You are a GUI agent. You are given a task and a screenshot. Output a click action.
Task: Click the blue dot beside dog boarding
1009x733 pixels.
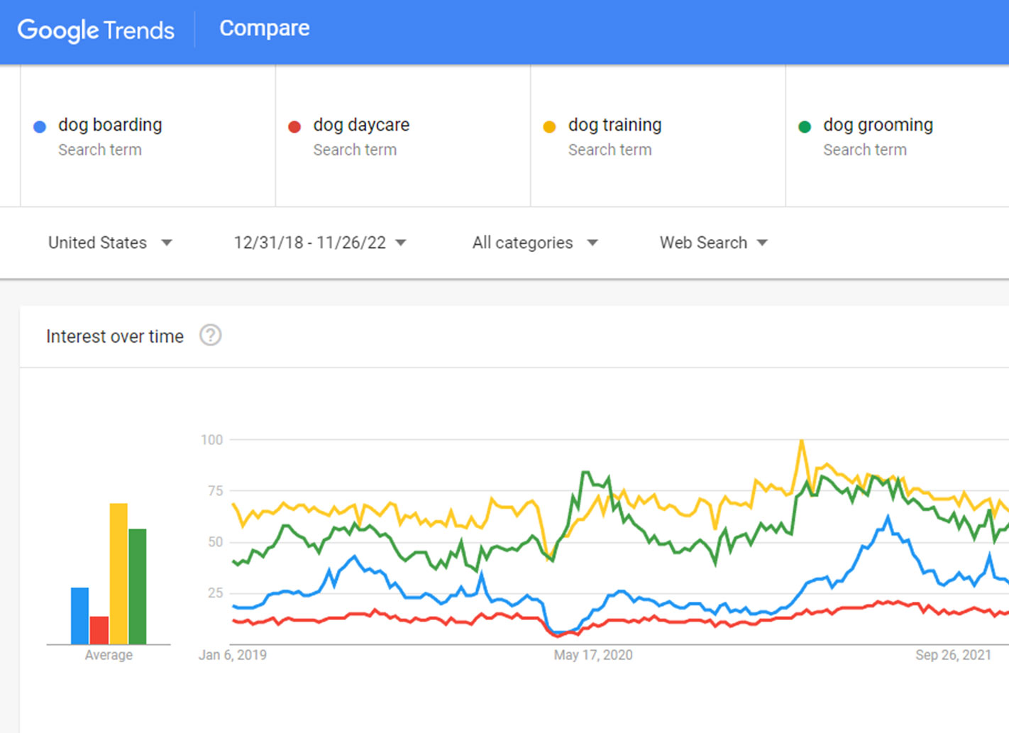click(x=40, y=127)
